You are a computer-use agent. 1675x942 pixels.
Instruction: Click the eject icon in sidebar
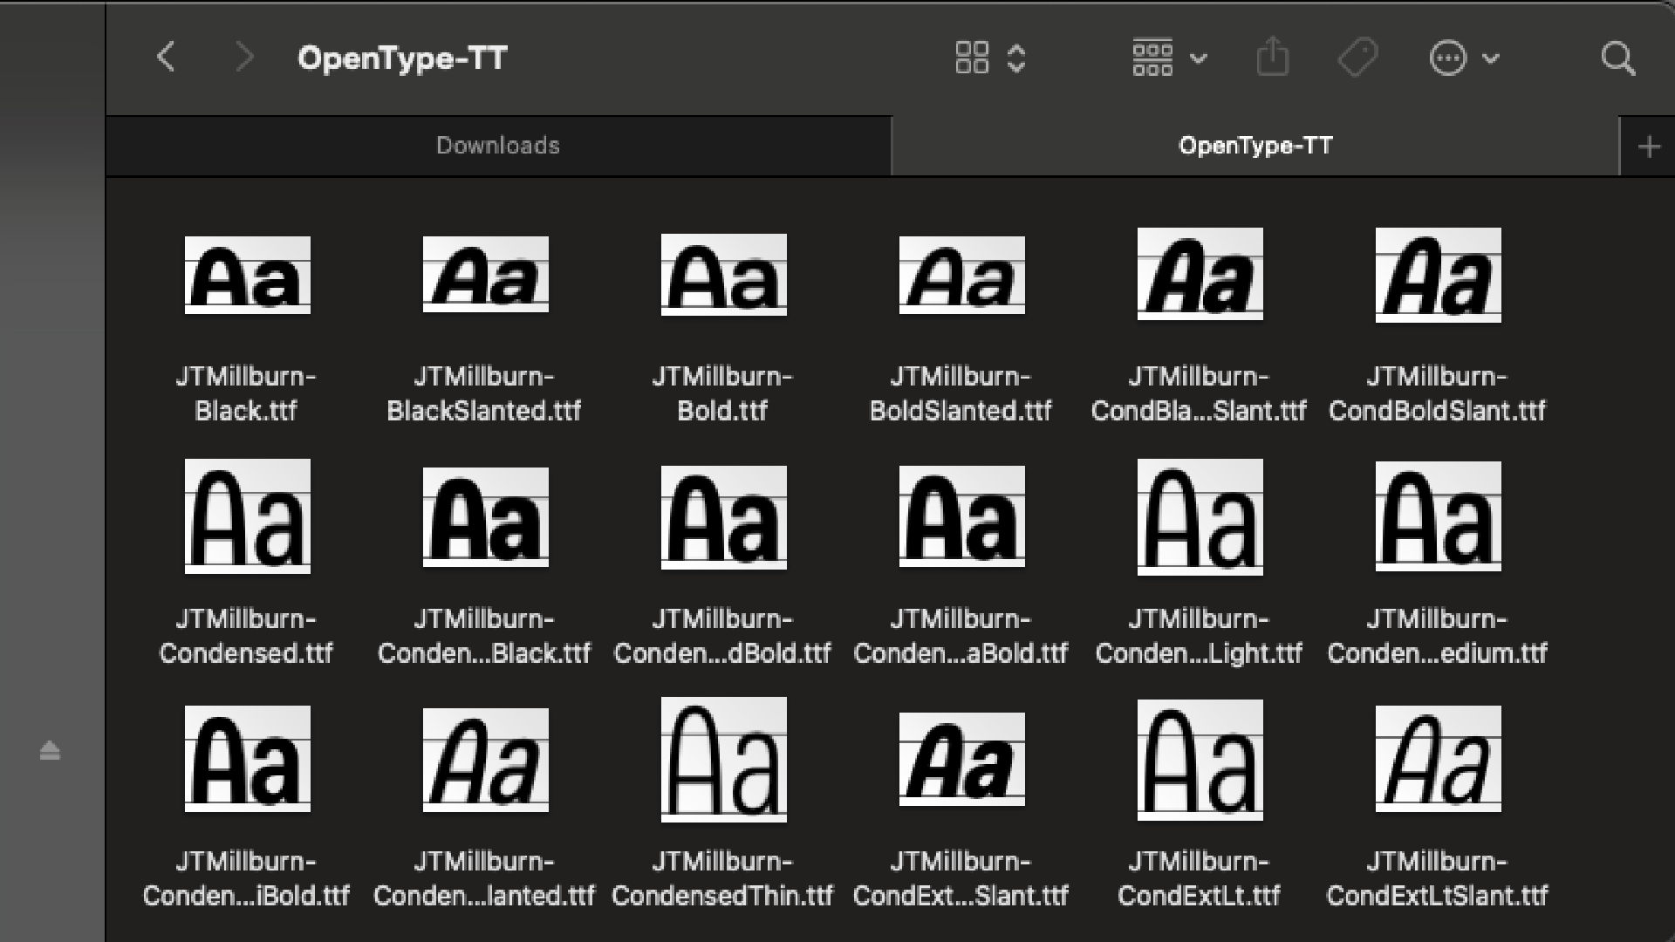(50, 750)
